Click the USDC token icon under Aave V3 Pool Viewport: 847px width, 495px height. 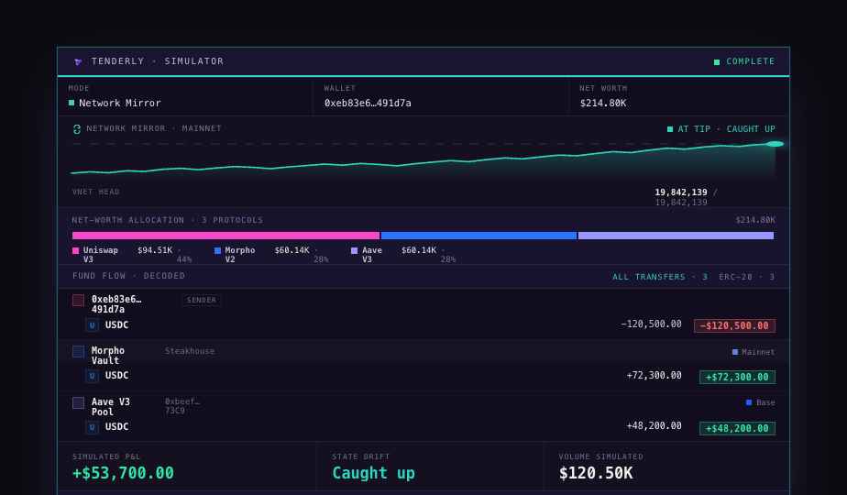(92, 427)
